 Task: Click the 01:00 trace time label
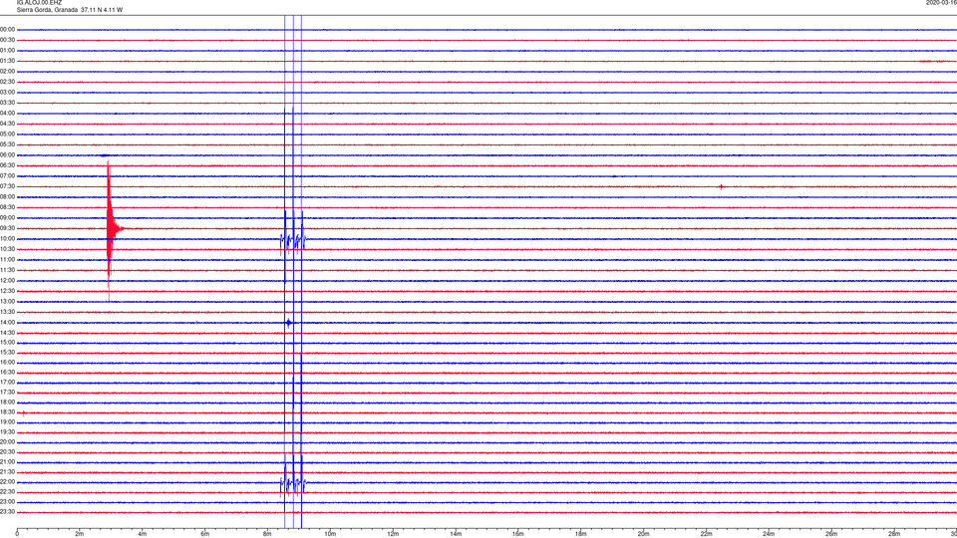pos(7,51)
